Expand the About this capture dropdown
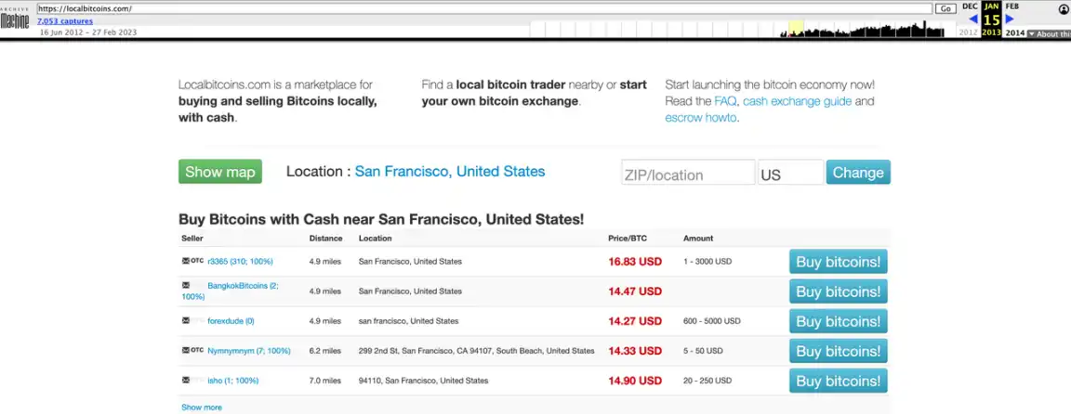The height and width of the screenshot is (414, 1071). (1049, 33)
